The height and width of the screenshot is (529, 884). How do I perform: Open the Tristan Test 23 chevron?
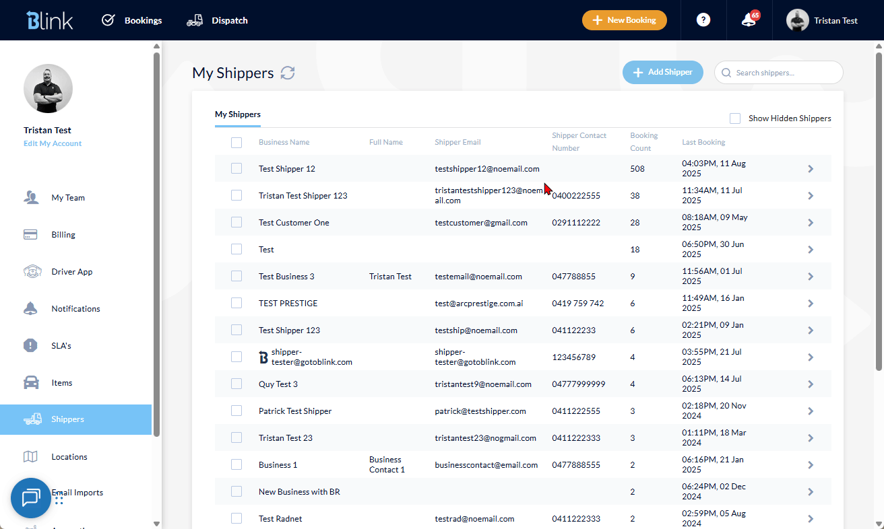pyautogui.click(x=811, y=438)
